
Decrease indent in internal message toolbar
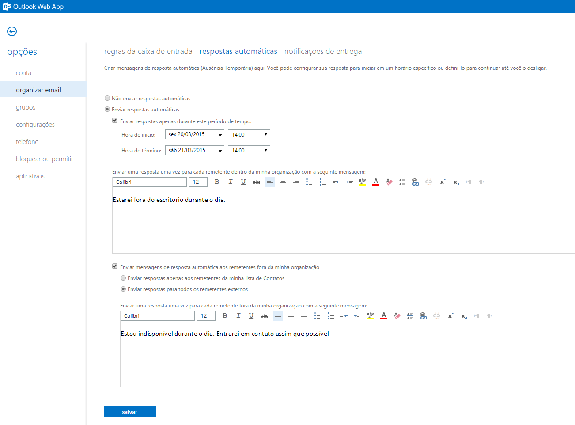tap(336, 182)
